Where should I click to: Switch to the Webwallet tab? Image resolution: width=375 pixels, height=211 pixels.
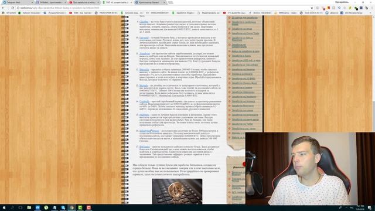[x=51, y=2]
